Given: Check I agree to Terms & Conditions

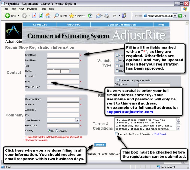Looking at the screenshot, I should (x=116, y=134).
